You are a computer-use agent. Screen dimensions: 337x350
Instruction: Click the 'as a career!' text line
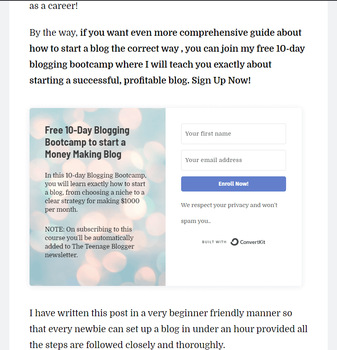click(x=54, y=6)
